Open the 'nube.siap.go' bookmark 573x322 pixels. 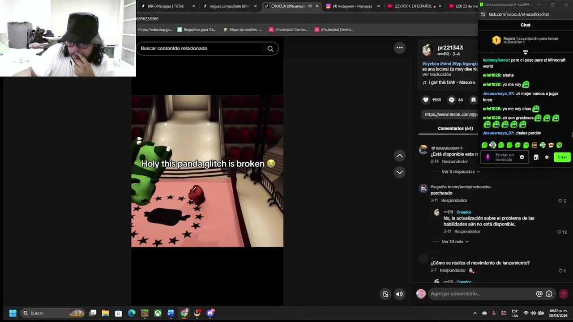pyautogui.click(x=155, y=30)
